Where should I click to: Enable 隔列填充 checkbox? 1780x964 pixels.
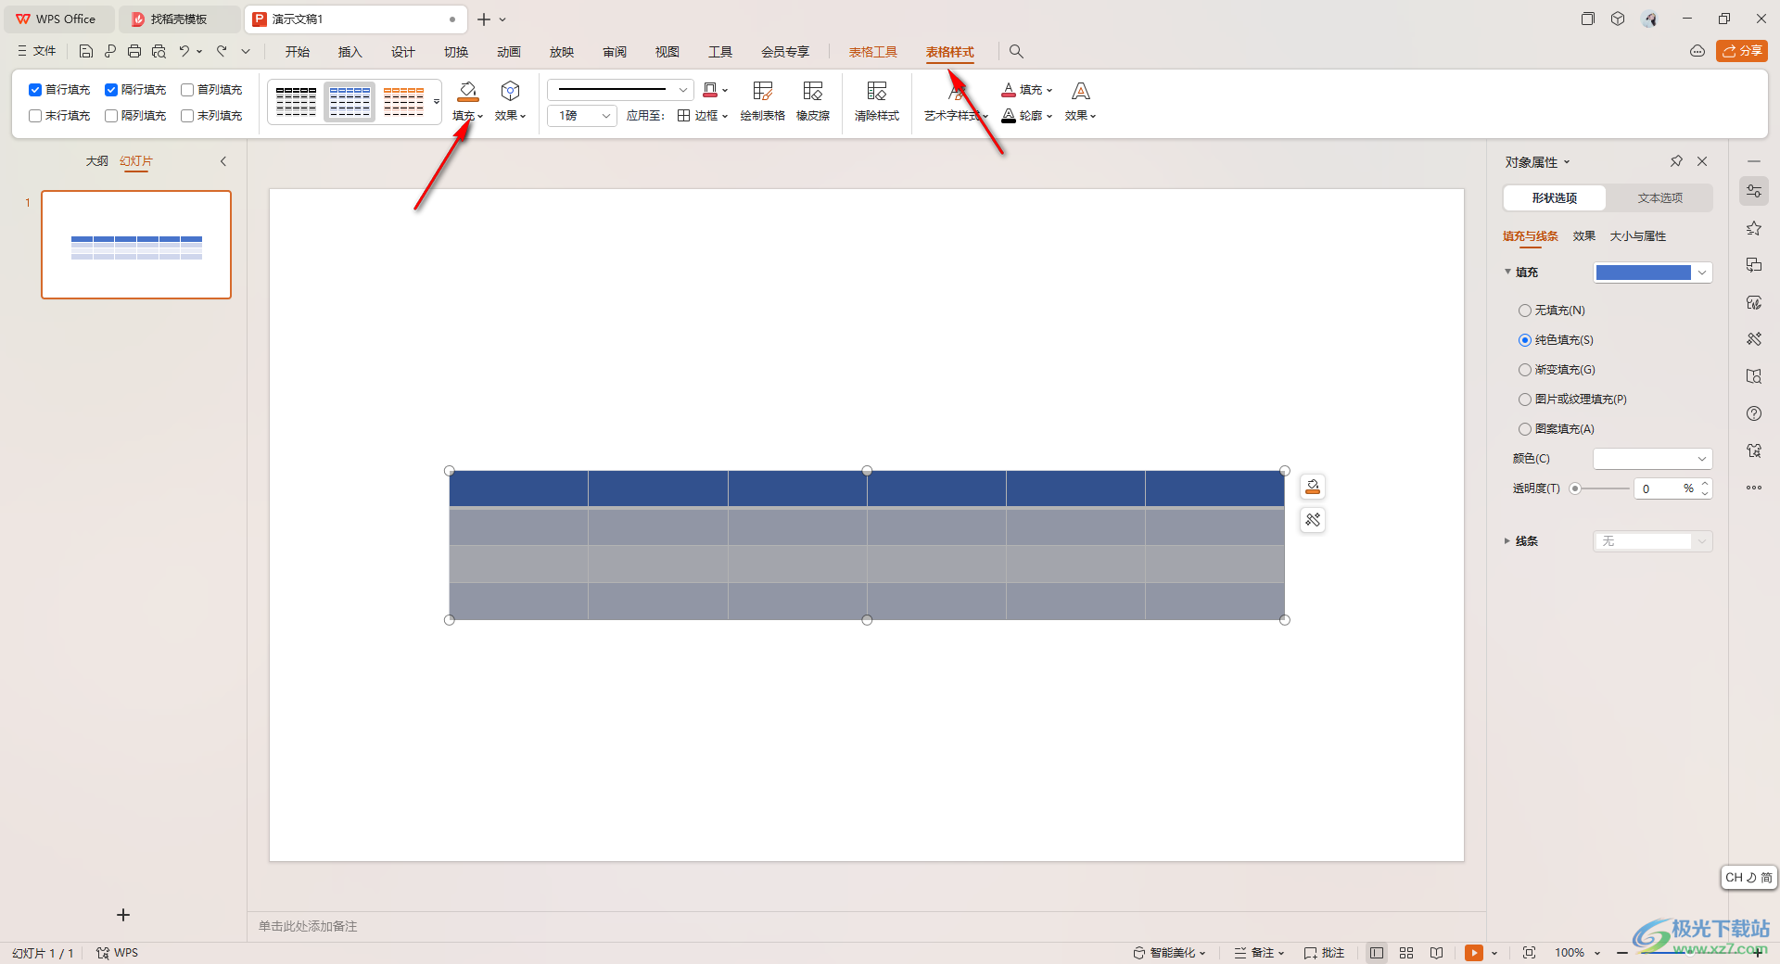pyautogui.click(x=111, y=116)
